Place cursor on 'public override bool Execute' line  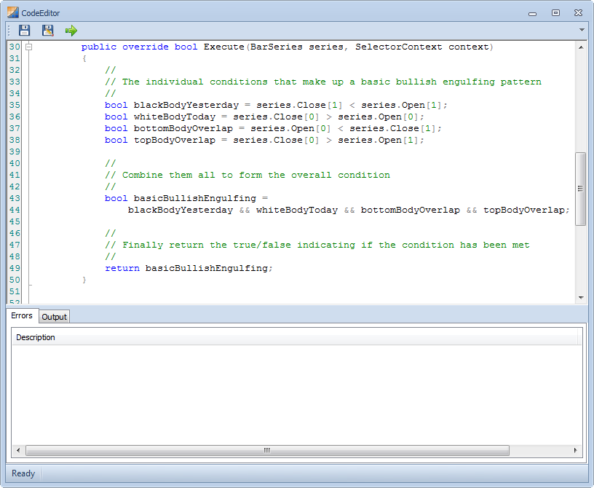tap(287, 47)
